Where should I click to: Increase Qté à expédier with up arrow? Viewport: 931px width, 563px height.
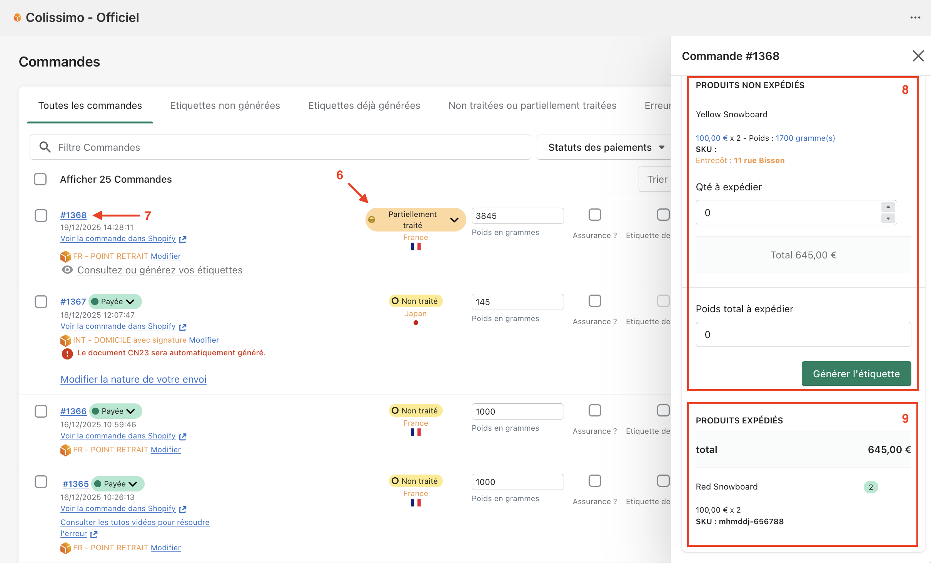[888, 207]
